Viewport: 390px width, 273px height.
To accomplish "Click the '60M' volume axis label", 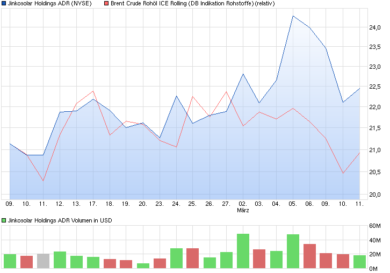I will point(375,226).
